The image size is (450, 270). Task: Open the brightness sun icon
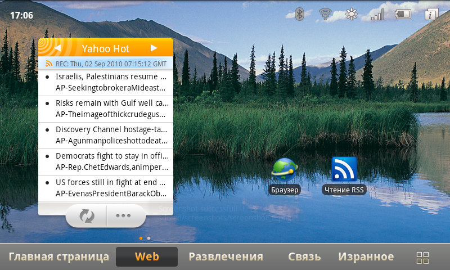click(352, 14)
